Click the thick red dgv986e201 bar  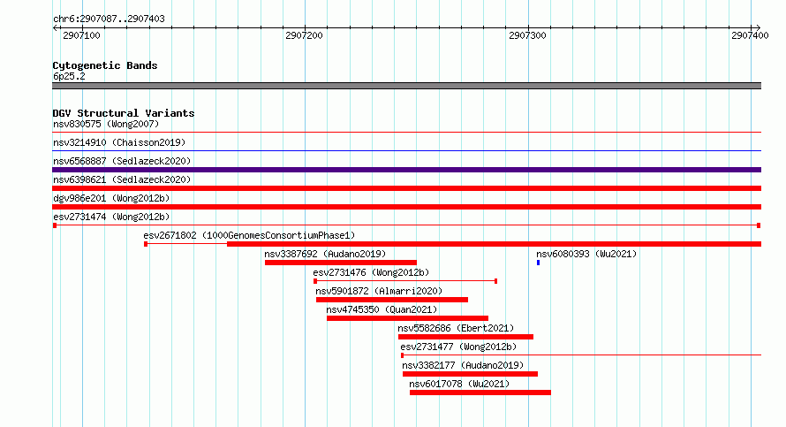click(x=406, y=207)
